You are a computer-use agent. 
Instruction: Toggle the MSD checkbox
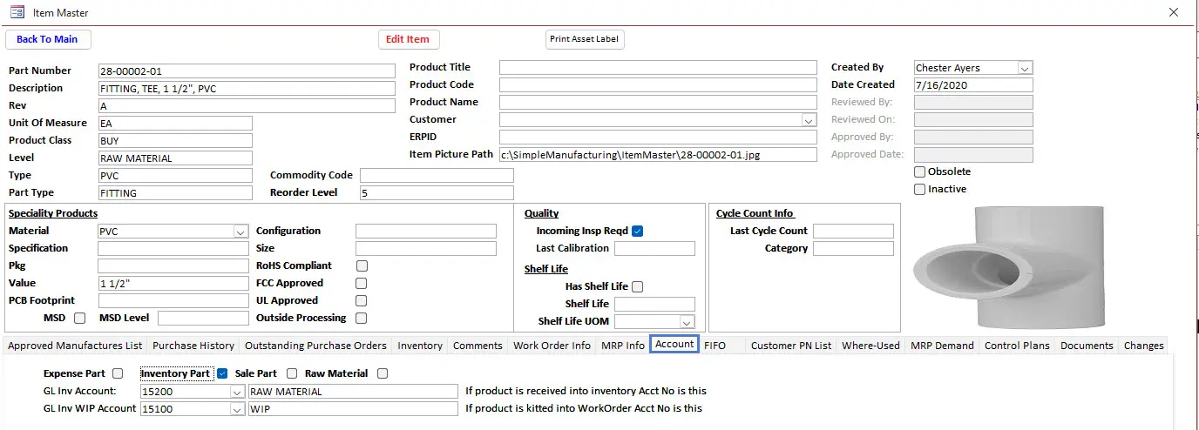click(80, 319)
